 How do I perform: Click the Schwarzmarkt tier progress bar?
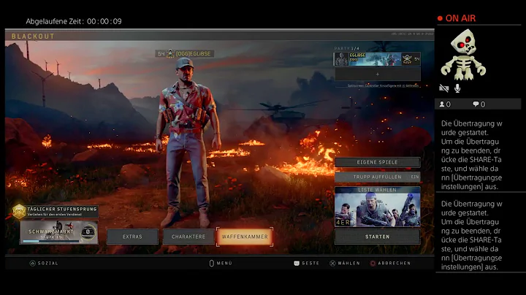click(51, 241)
